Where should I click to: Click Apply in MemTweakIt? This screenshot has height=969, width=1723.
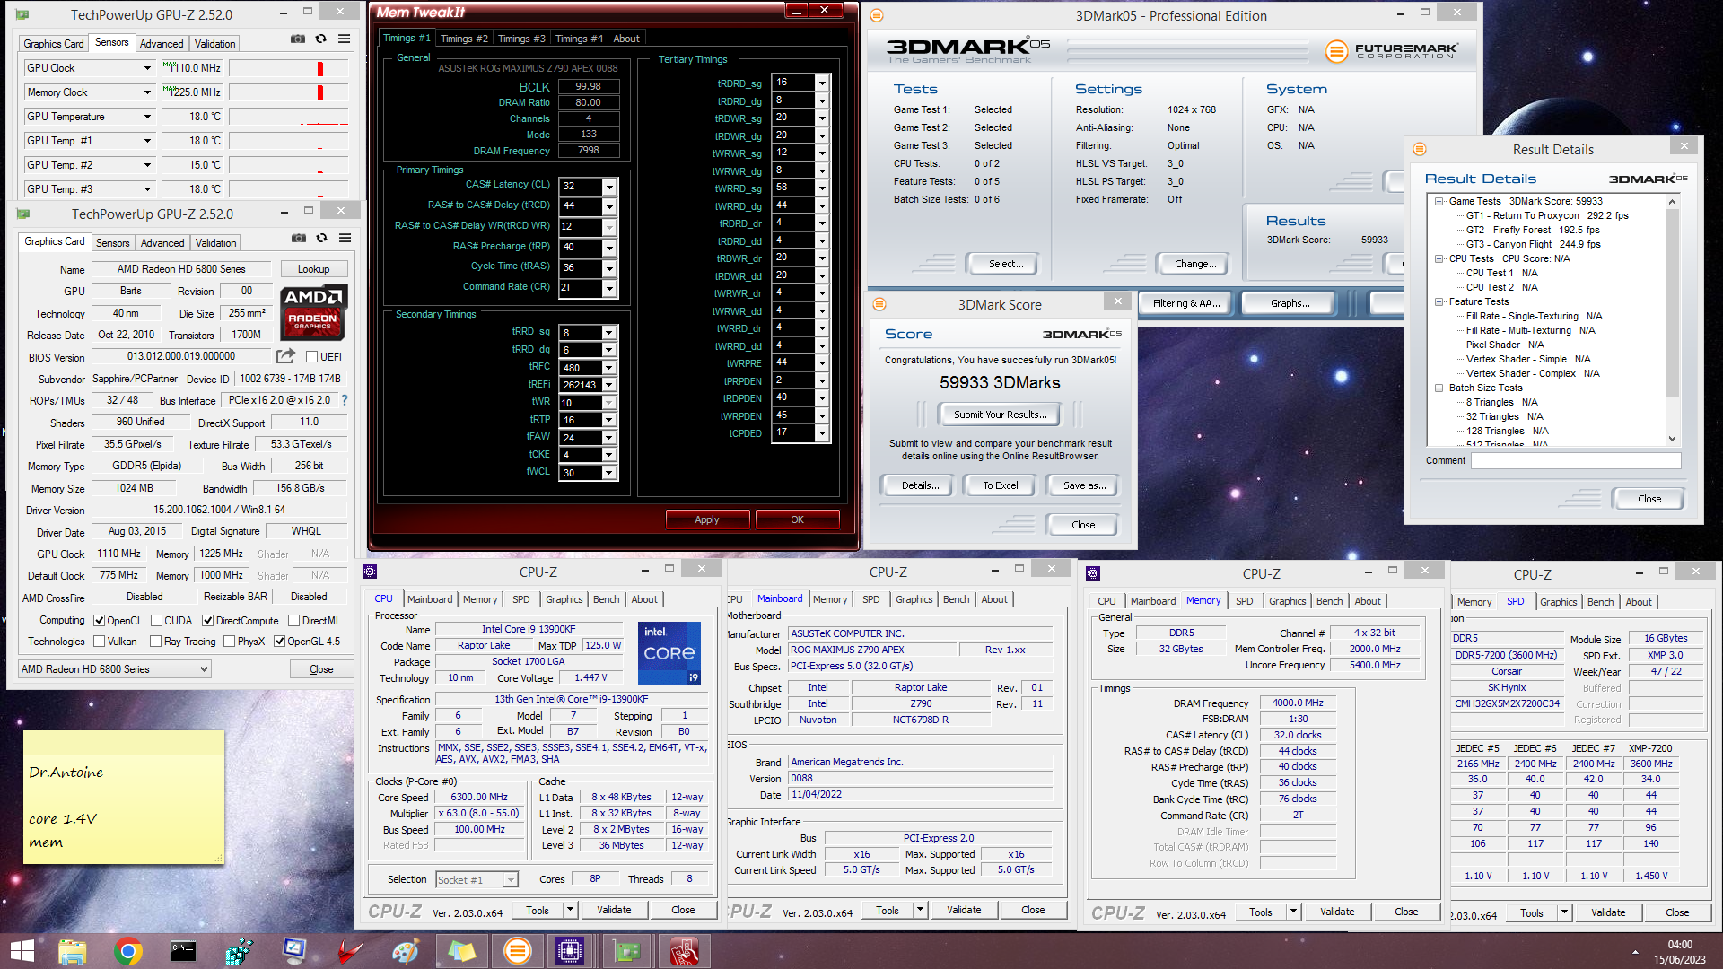point(707,519)
